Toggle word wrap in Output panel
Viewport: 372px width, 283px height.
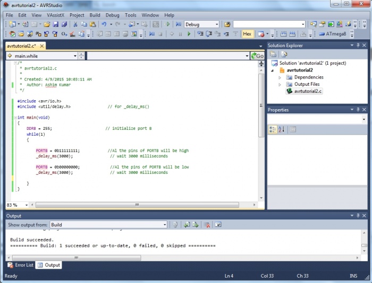point(218,225)
